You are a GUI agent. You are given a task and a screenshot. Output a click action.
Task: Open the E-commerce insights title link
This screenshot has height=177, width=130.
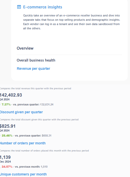point(42,7)
